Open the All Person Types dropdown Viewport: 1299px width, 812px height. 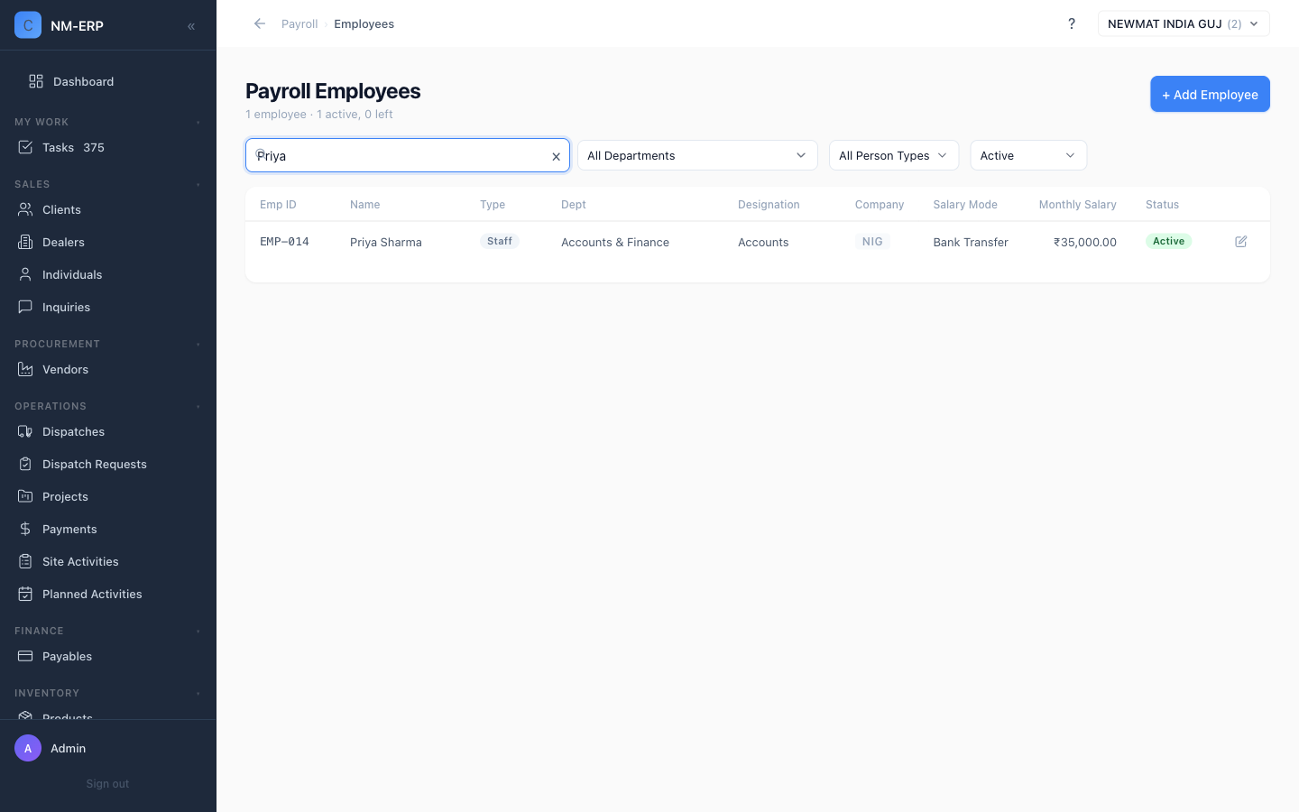[894, 155]
